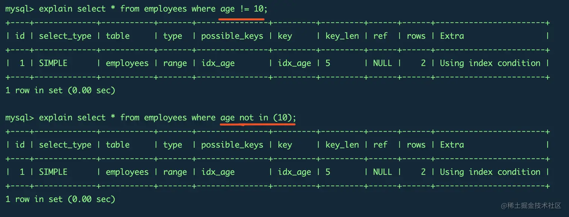569x217 pixels.
Task: Click the "key_len" header in second table
Action: 342,145
